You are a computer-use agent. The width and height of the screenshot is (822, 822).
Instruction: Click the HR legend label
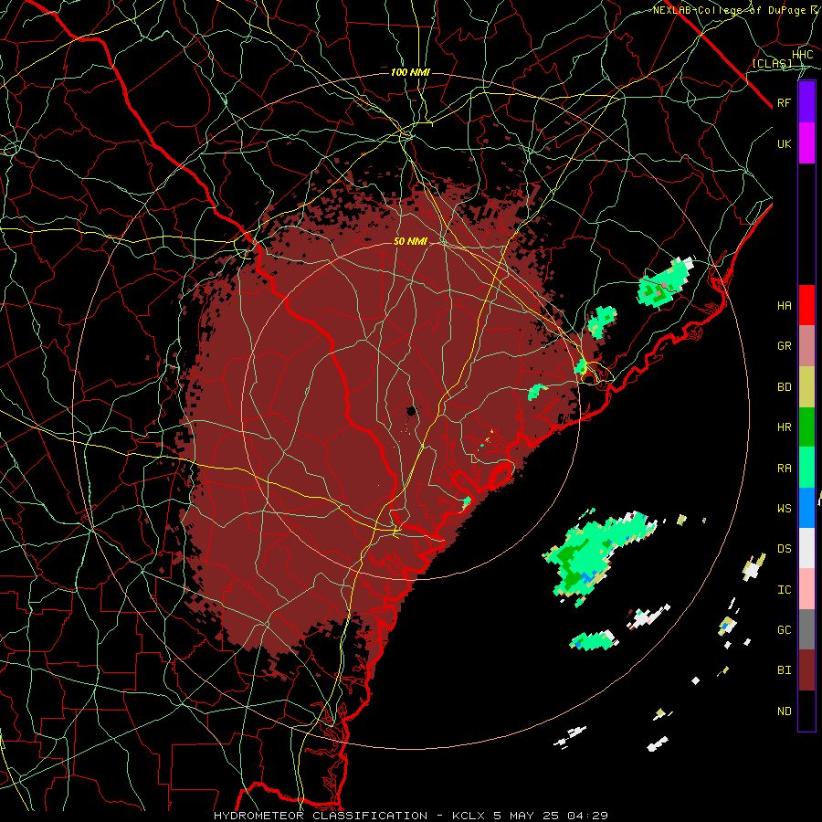785,427
